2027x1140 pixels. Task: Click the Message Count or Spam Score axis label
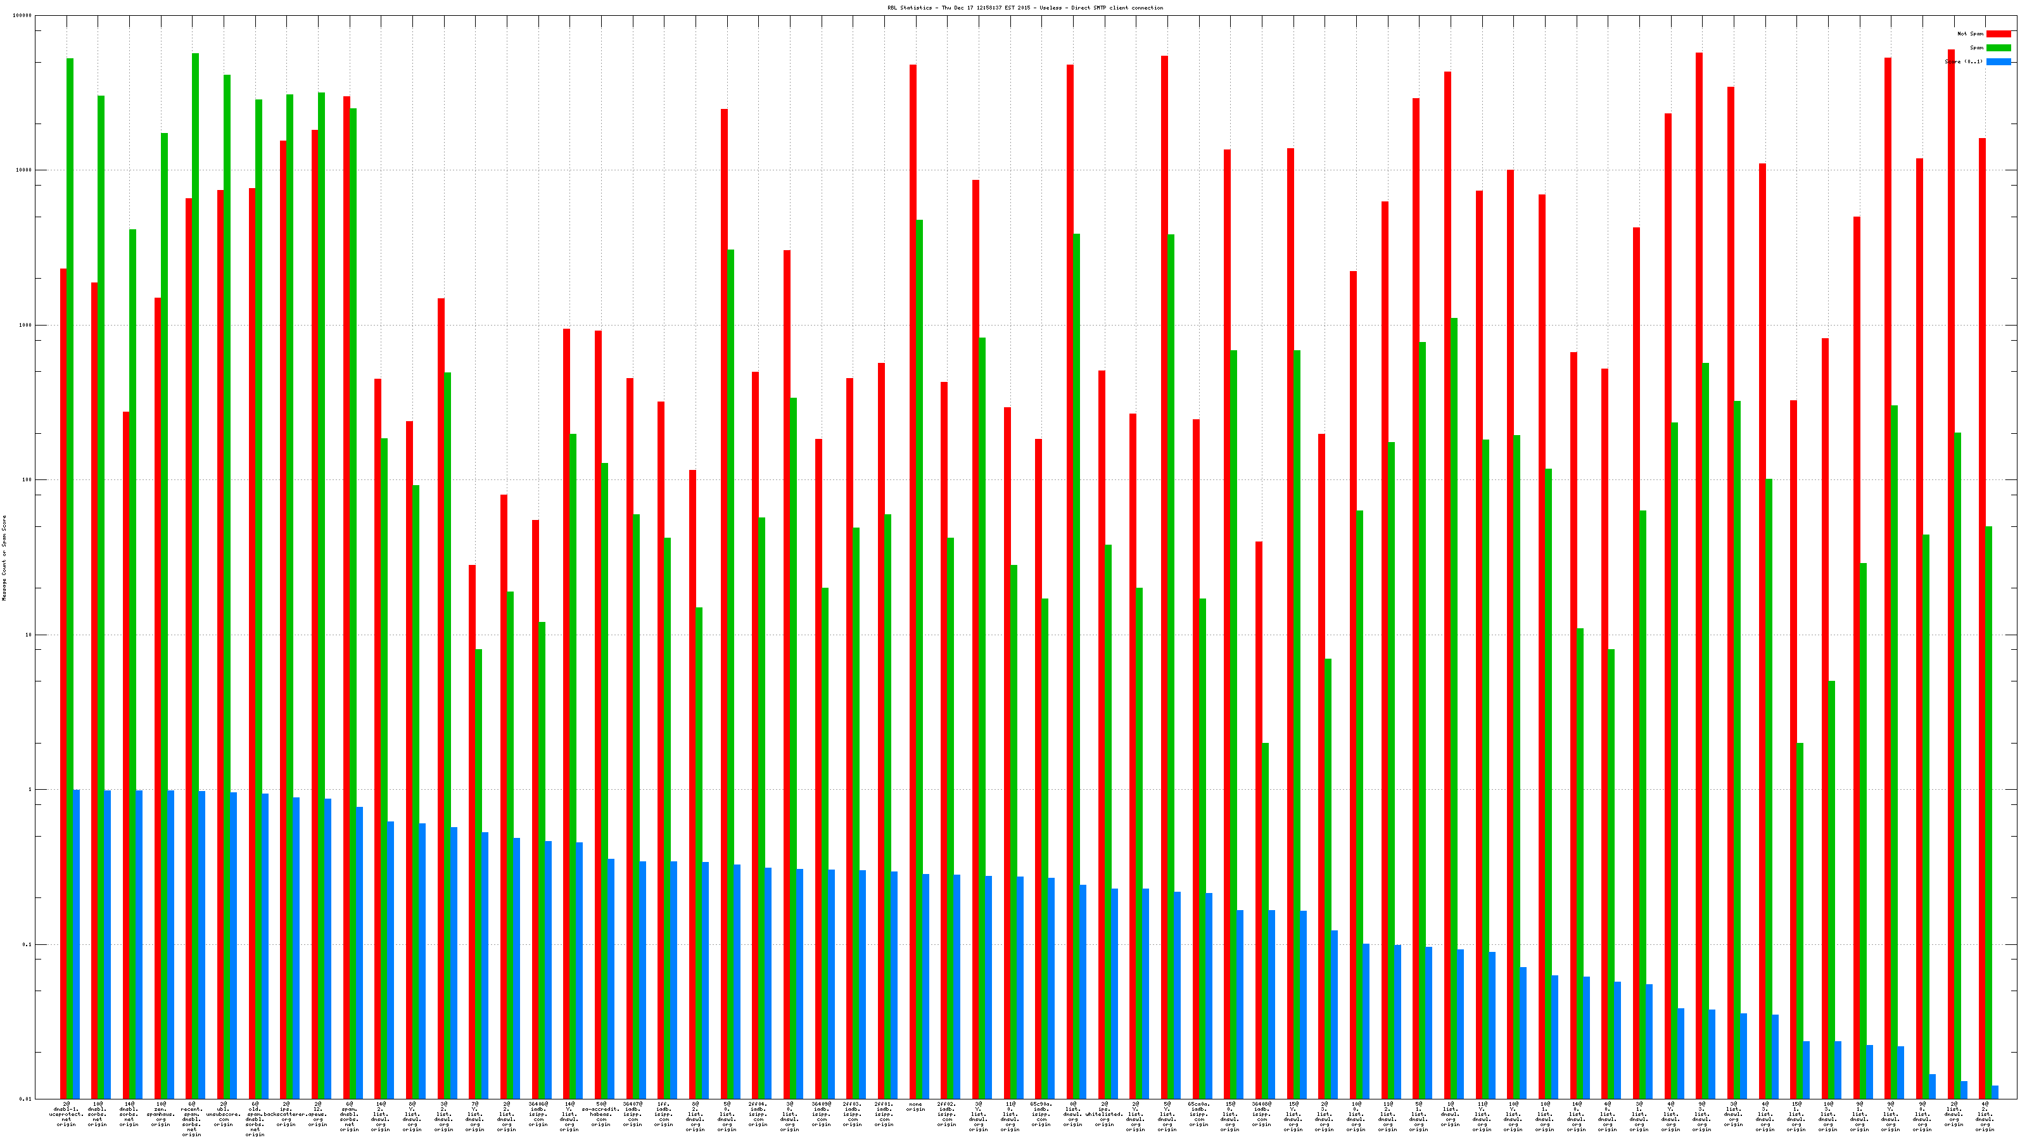[4, 558]
